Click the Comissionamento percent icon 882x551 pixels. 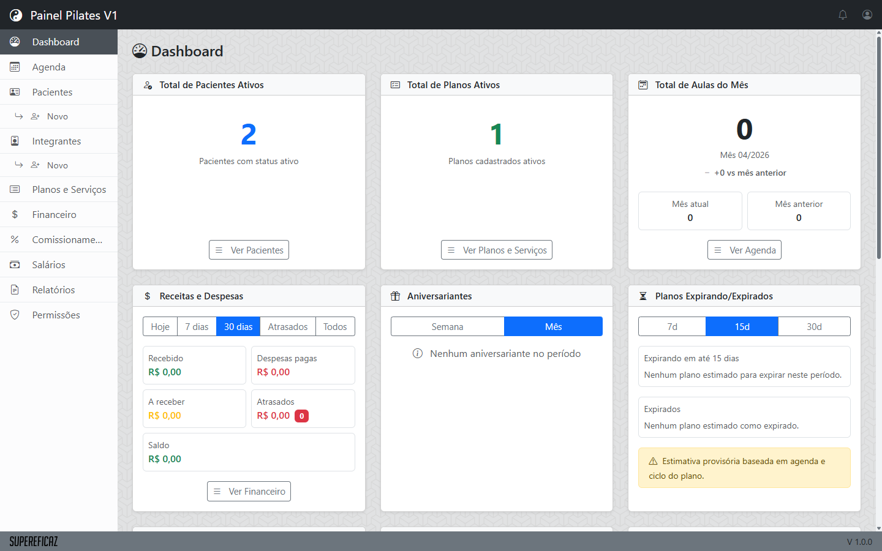pos(15,239)
